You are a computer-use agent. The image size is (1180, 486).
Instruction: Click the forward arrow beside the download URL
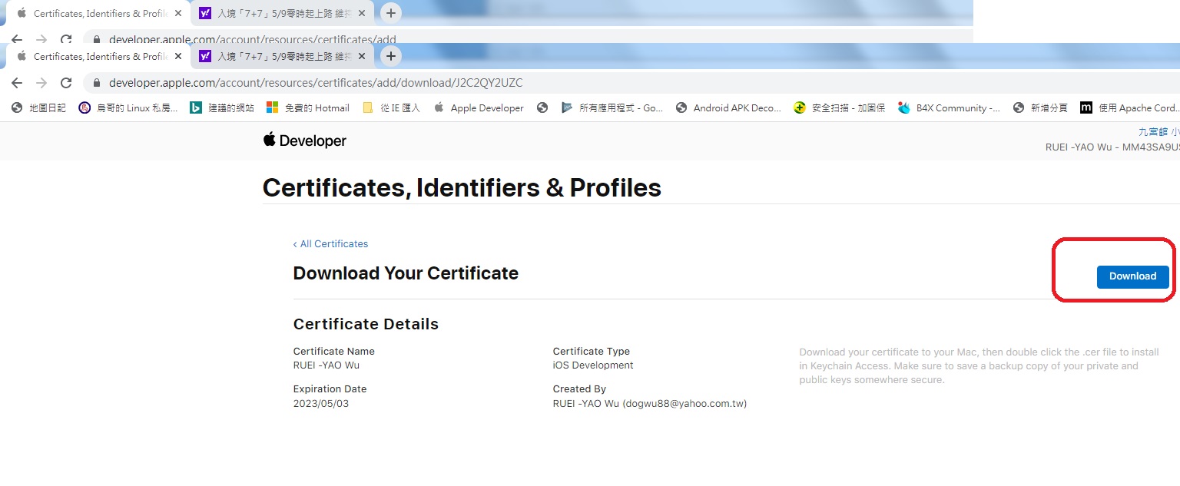click(x=41, y=83)
